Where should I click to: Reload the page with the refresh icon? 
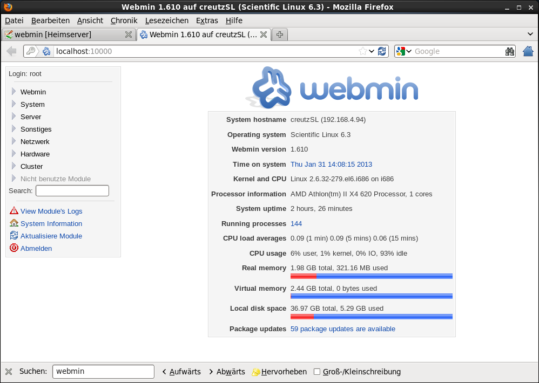tap(382, 51)
